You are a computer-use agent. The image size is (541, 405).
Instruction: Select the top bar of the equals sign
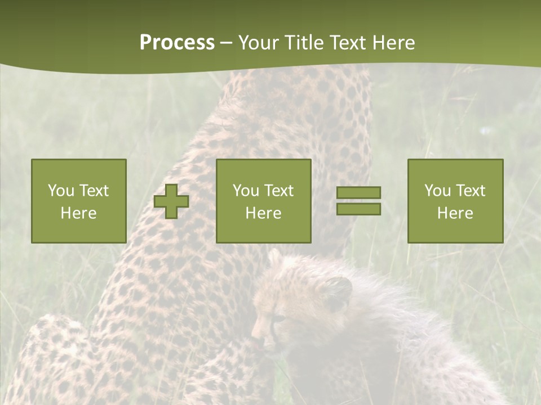coord(358,193)
